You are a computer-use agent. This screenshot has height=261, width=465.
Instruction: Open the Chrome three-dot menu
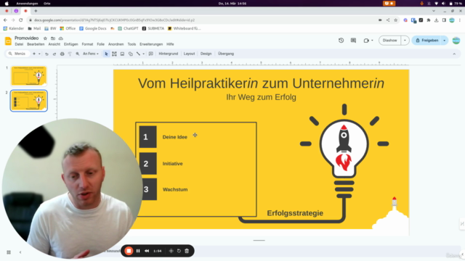[x=460, y=20]
